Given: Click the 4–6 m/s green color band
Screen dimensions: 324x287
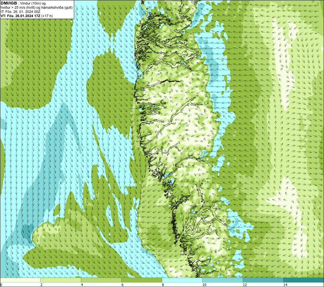Looking at the screenshot, I should tap(101, 280).
